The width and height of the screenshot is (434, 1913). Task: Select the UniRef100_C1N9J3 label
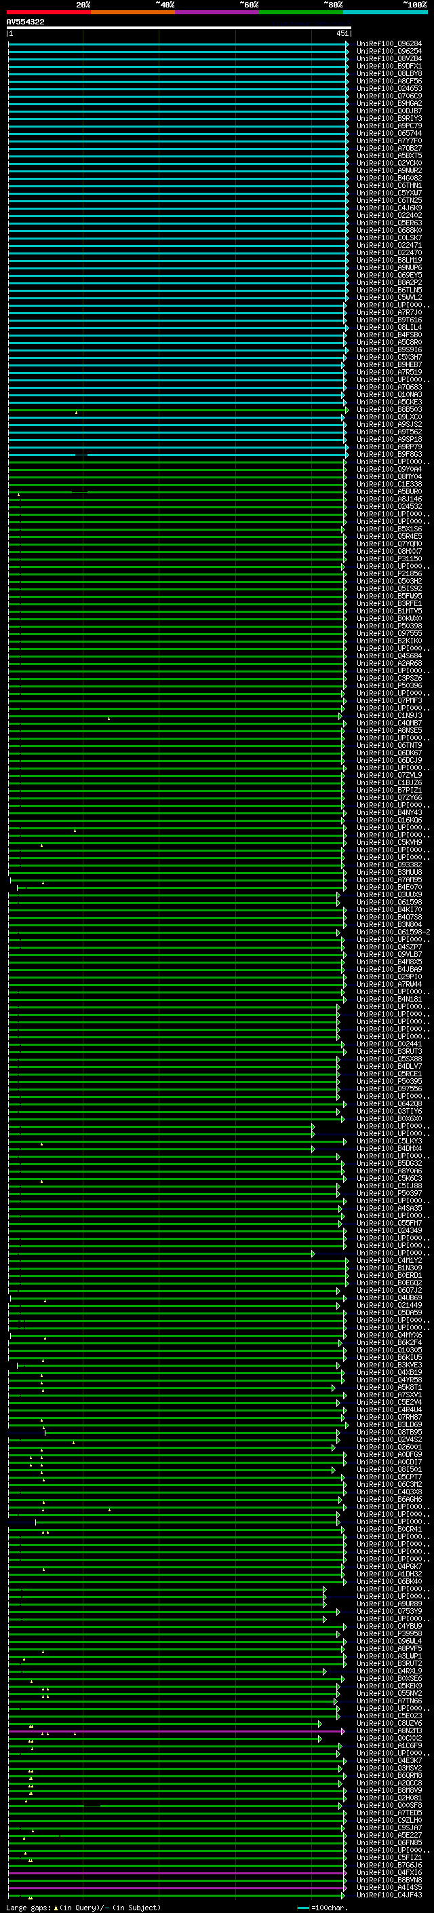pyautogui.click(x=389, y=715)
